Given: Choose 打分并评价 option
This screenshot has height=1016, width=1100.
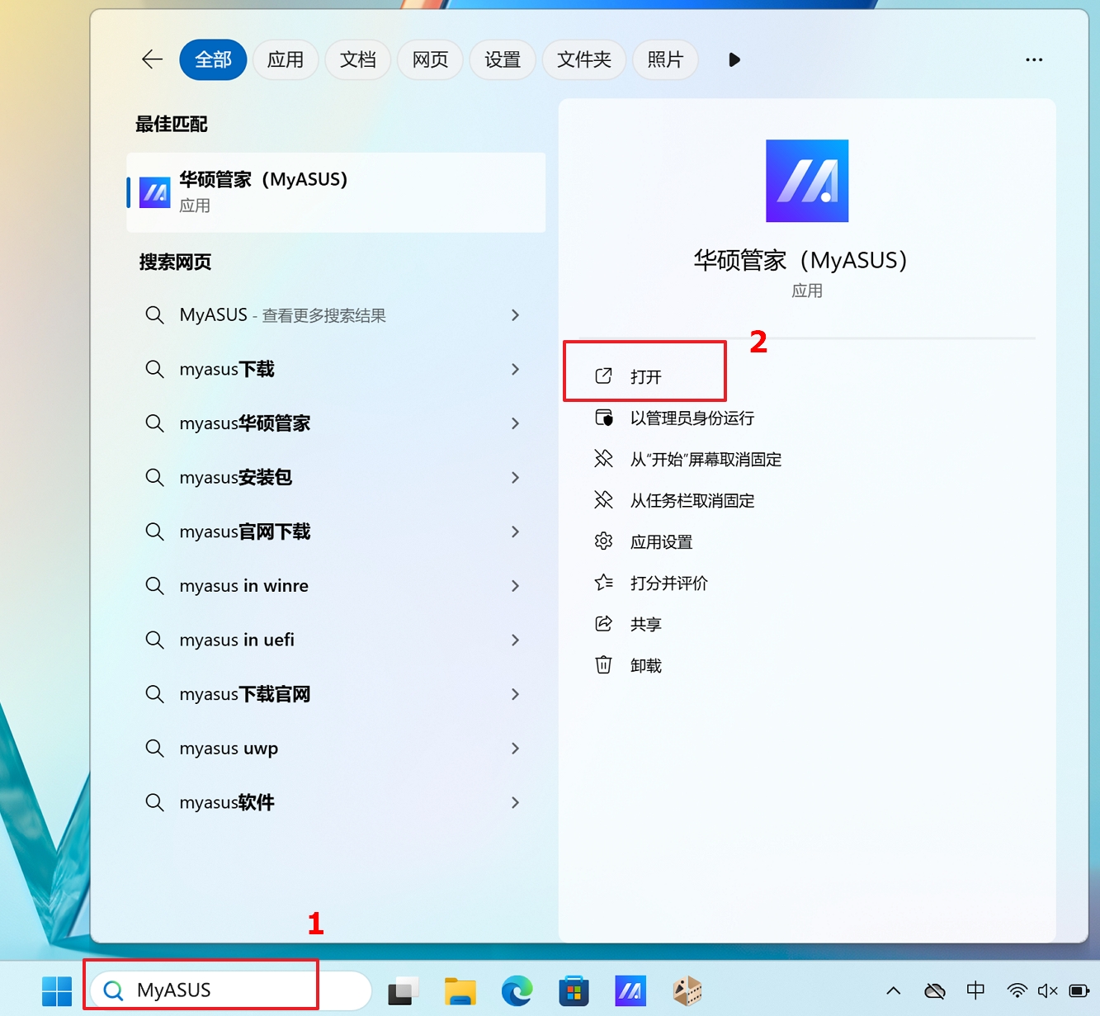Looking at the screenshot, I should coord(651,583).
